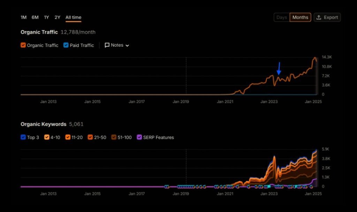The image size is (357, 212).
Task: Switch to the 2Y time range
Action: (57, 17)
